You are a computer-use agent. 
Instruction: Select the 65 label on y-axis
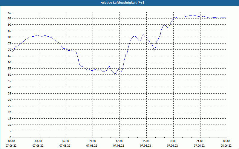click(10, 56)
